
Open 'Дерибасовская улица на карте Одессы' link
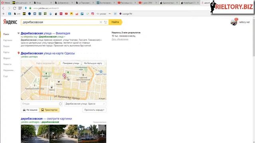[48, 53]
